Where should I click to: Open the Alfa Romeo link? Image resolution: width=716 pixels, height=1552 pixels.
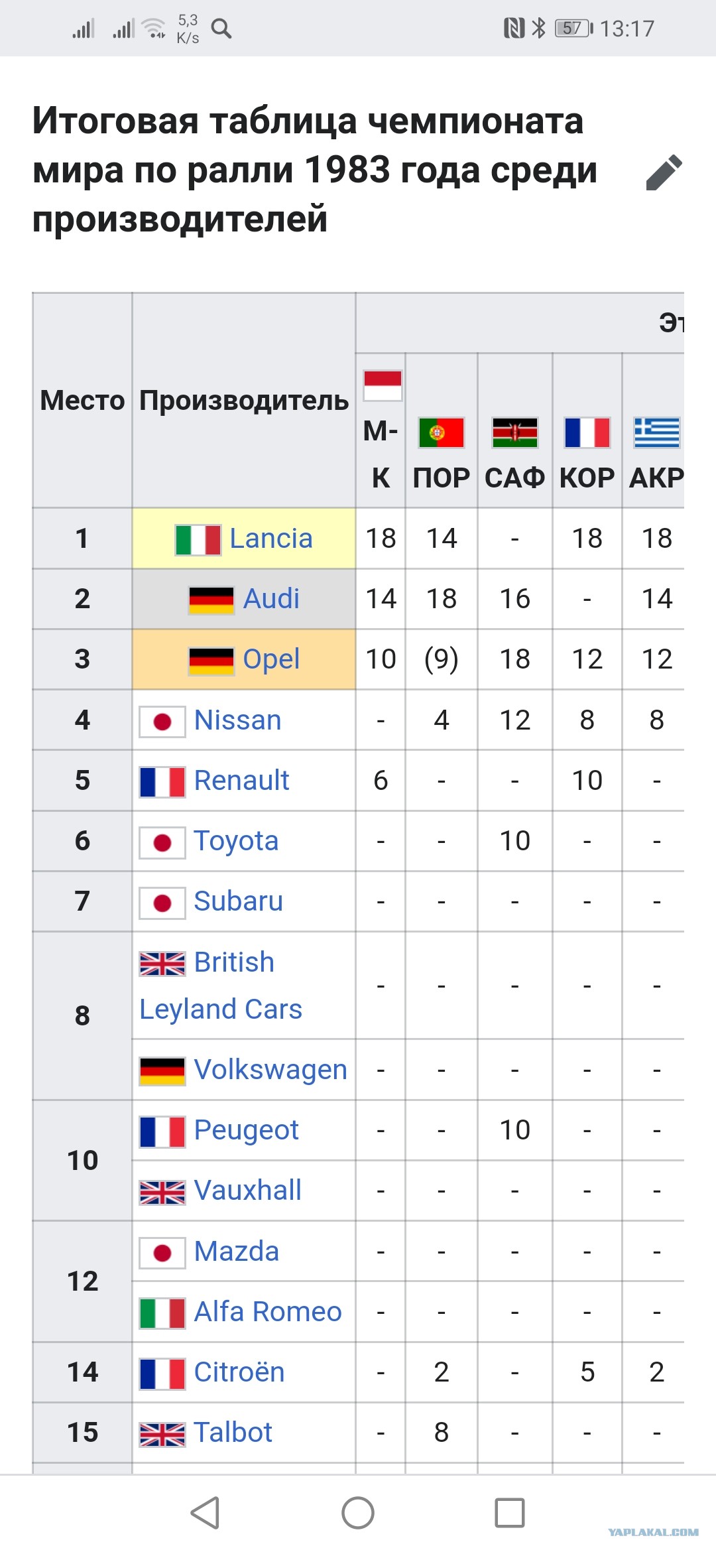(x=268, y=1312)
